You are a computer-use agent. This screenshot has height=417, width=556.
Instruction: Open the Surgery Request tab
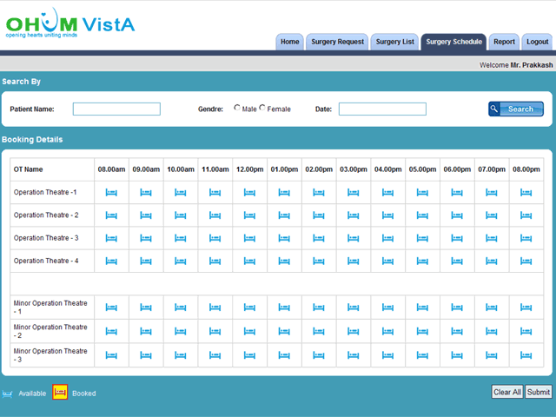point(337,42)
